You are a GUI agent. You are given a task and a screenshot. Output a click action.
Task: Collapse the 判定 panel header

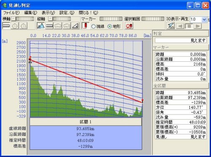tap(181, 34)
